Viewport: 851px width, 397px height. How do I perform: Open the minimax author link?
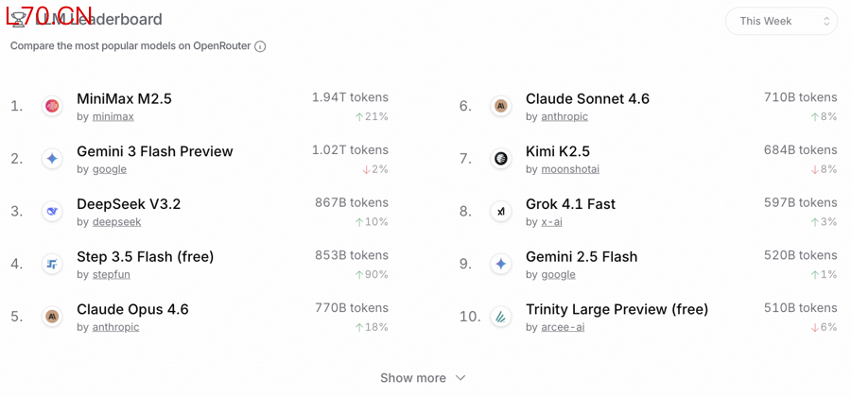coord(113,117)
